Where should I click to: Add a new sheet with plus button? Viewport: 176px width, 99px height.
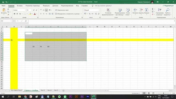64,90
